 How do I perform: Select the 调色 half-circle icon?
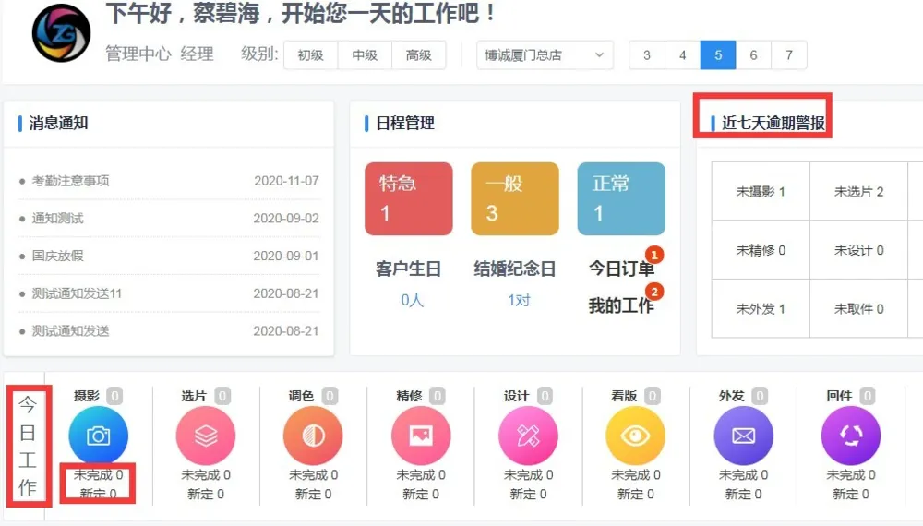(x=313, y=436)
